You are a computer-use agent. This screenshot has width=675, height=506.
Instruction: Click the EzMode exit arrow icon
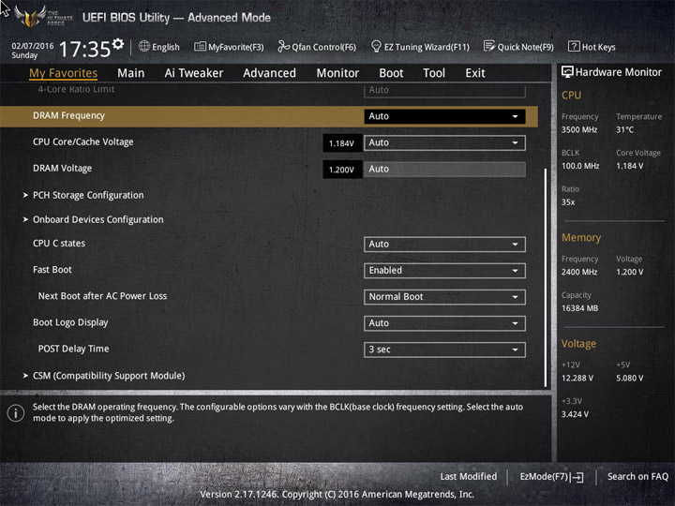tap(577, 477)
